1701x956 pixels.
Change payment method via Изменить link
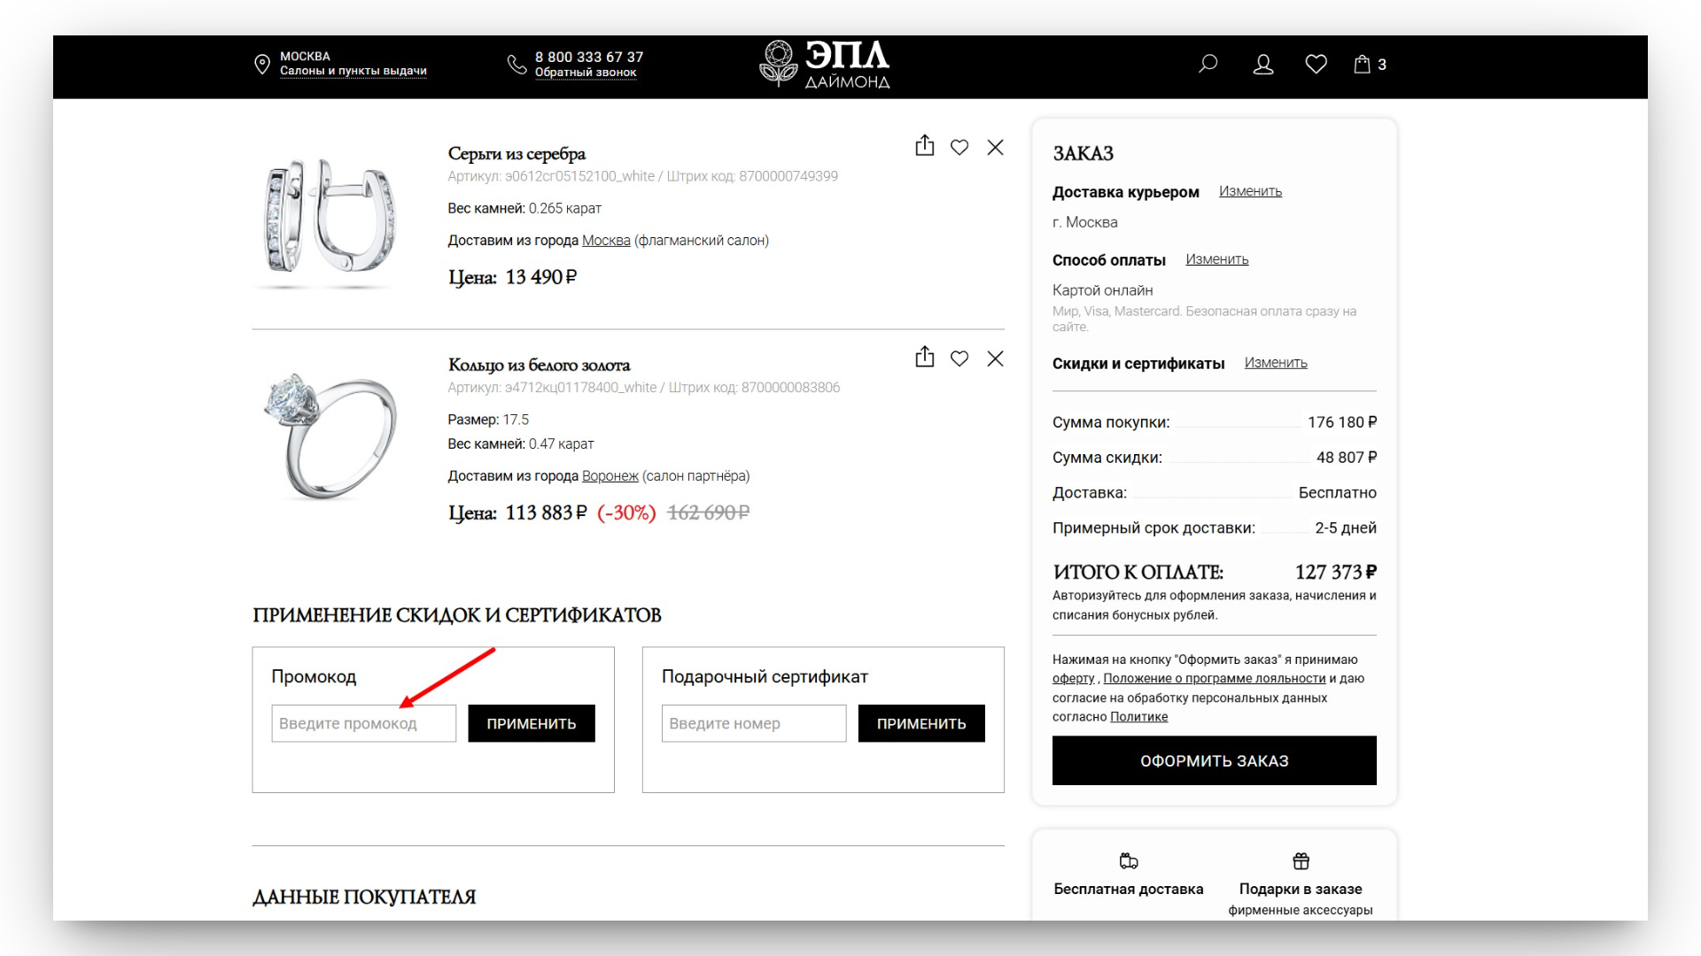(1216, 259)
